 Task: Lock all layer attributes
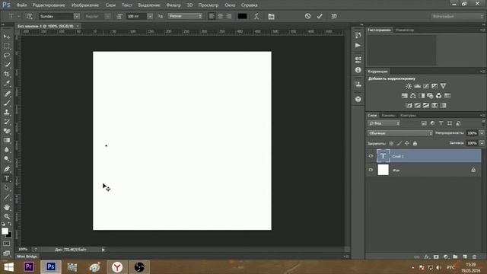pyautogui.click(x=415, y=143)
